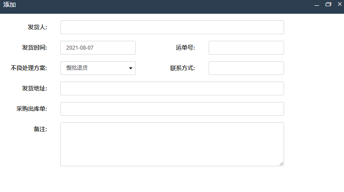This screenshot has height=192, width=344.
Task: Open the 发货时间 date field
Action: pos(98,47)
